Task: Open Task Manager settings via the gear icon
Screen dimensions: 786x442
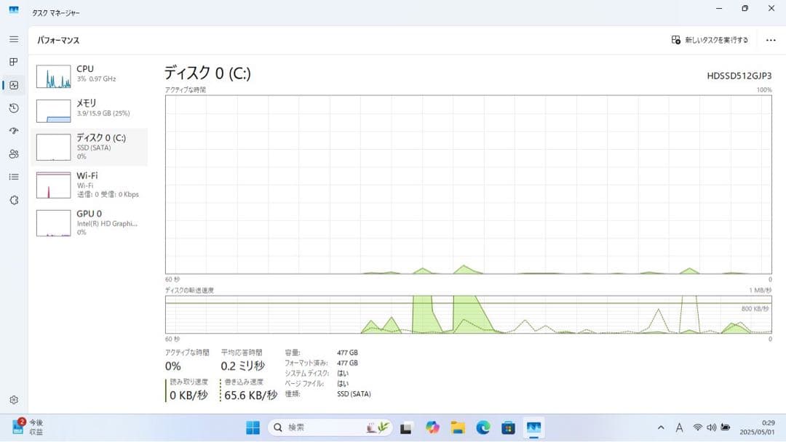Action: tap(13, 399)
